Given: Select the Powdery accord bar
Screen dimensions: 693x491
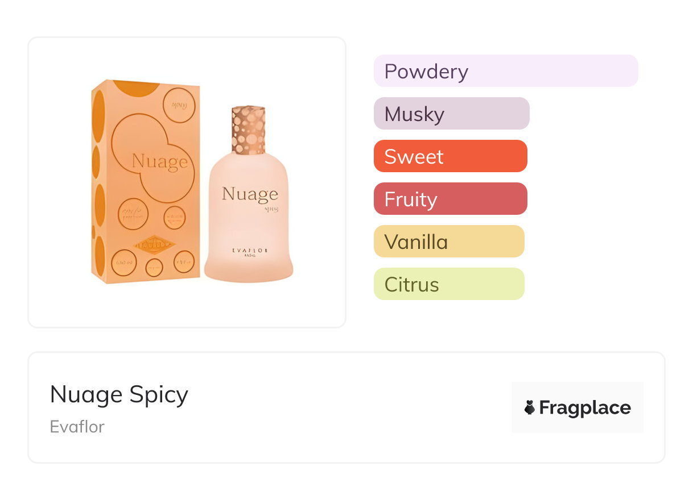Looking at the screenshot, I should click(505, 71).
